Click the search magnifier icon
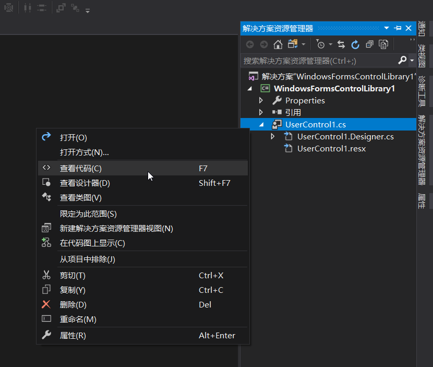 click(x=402, y=60)
